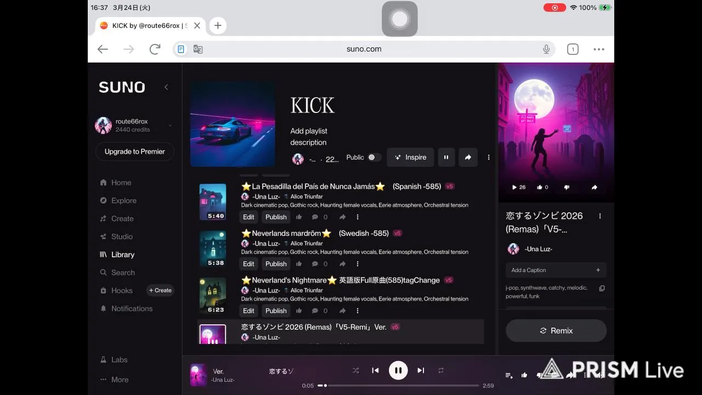The height and width of the screenshot is (395, 702).
Task: Open a new browser tab with plus
Action: (x=218, y=25)
